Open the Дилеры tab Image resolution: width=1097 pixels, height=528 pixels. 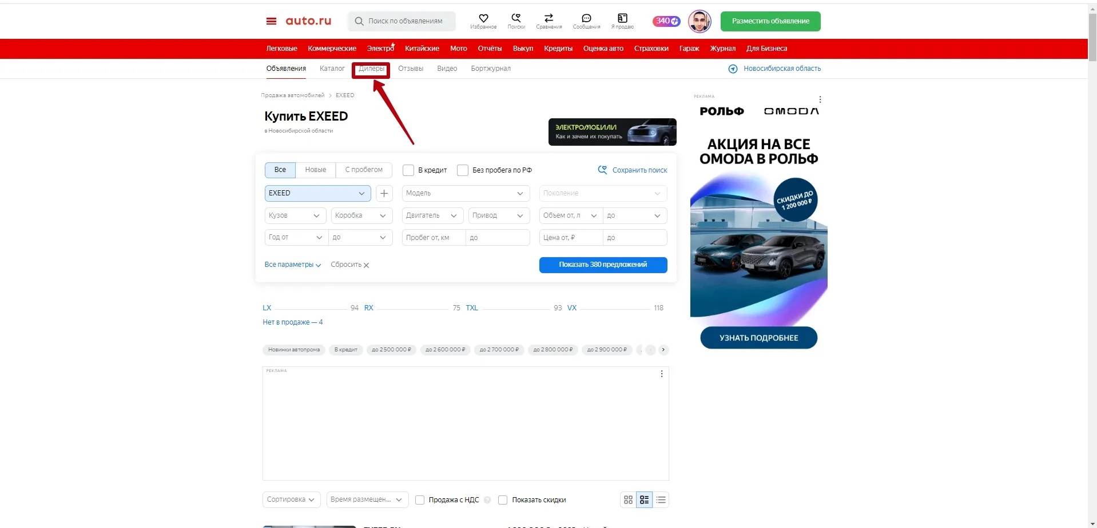coord(371,69)
